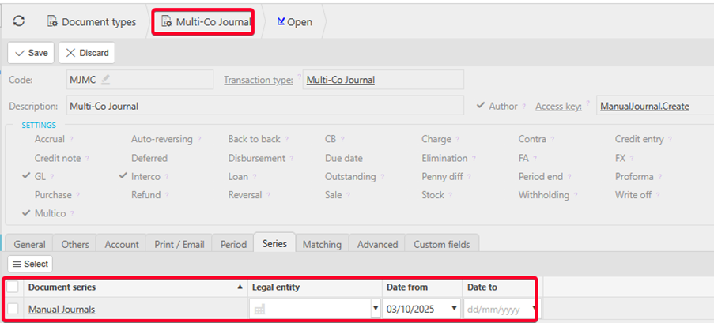Switch to the Account tab

click(x=122, y=244)
